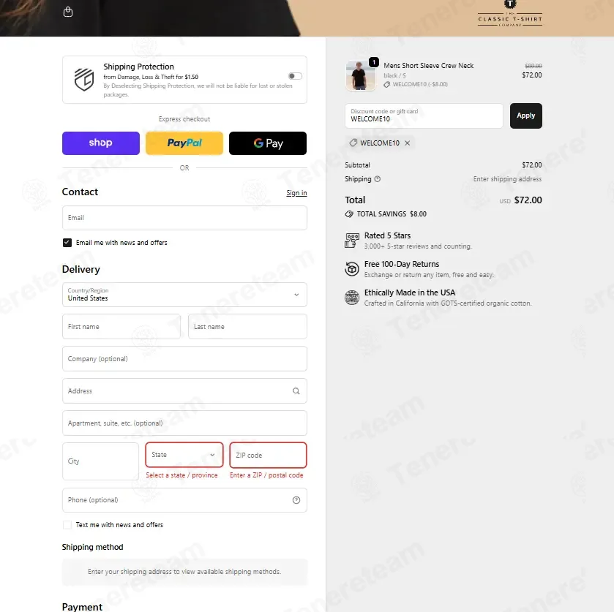This screenshot has width=614, height=612.
Task: Open the Country/Region dropdown
Action: (184, 295)
